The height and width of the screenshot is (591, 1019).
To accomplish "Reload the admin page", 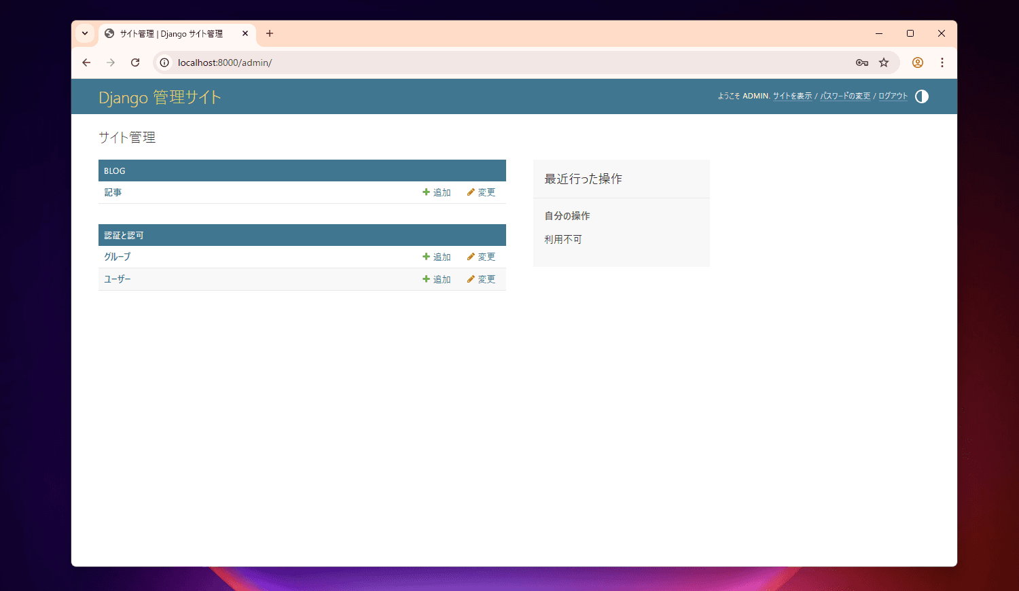I will pos(135,62).
